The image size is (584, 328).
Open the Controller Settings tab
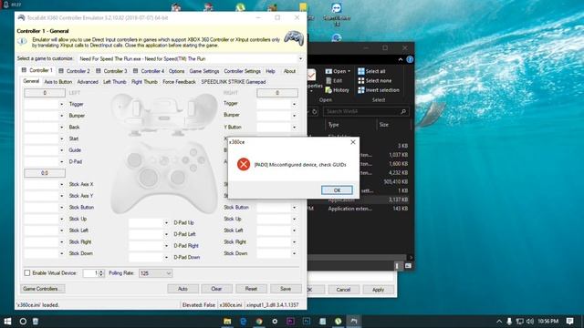tap(242, 71)
